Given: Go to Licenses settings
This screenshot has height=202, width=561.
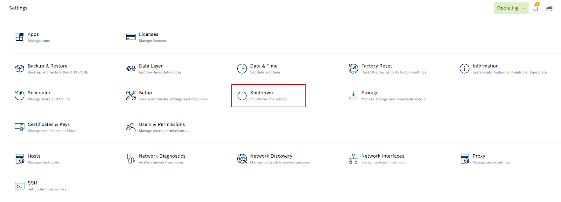Looking at the screenshot, I should click(x=149, y=34).
